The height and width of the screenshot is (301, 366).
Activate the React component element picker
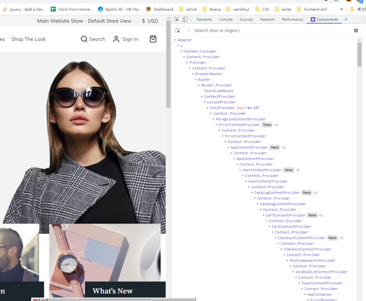178,31
